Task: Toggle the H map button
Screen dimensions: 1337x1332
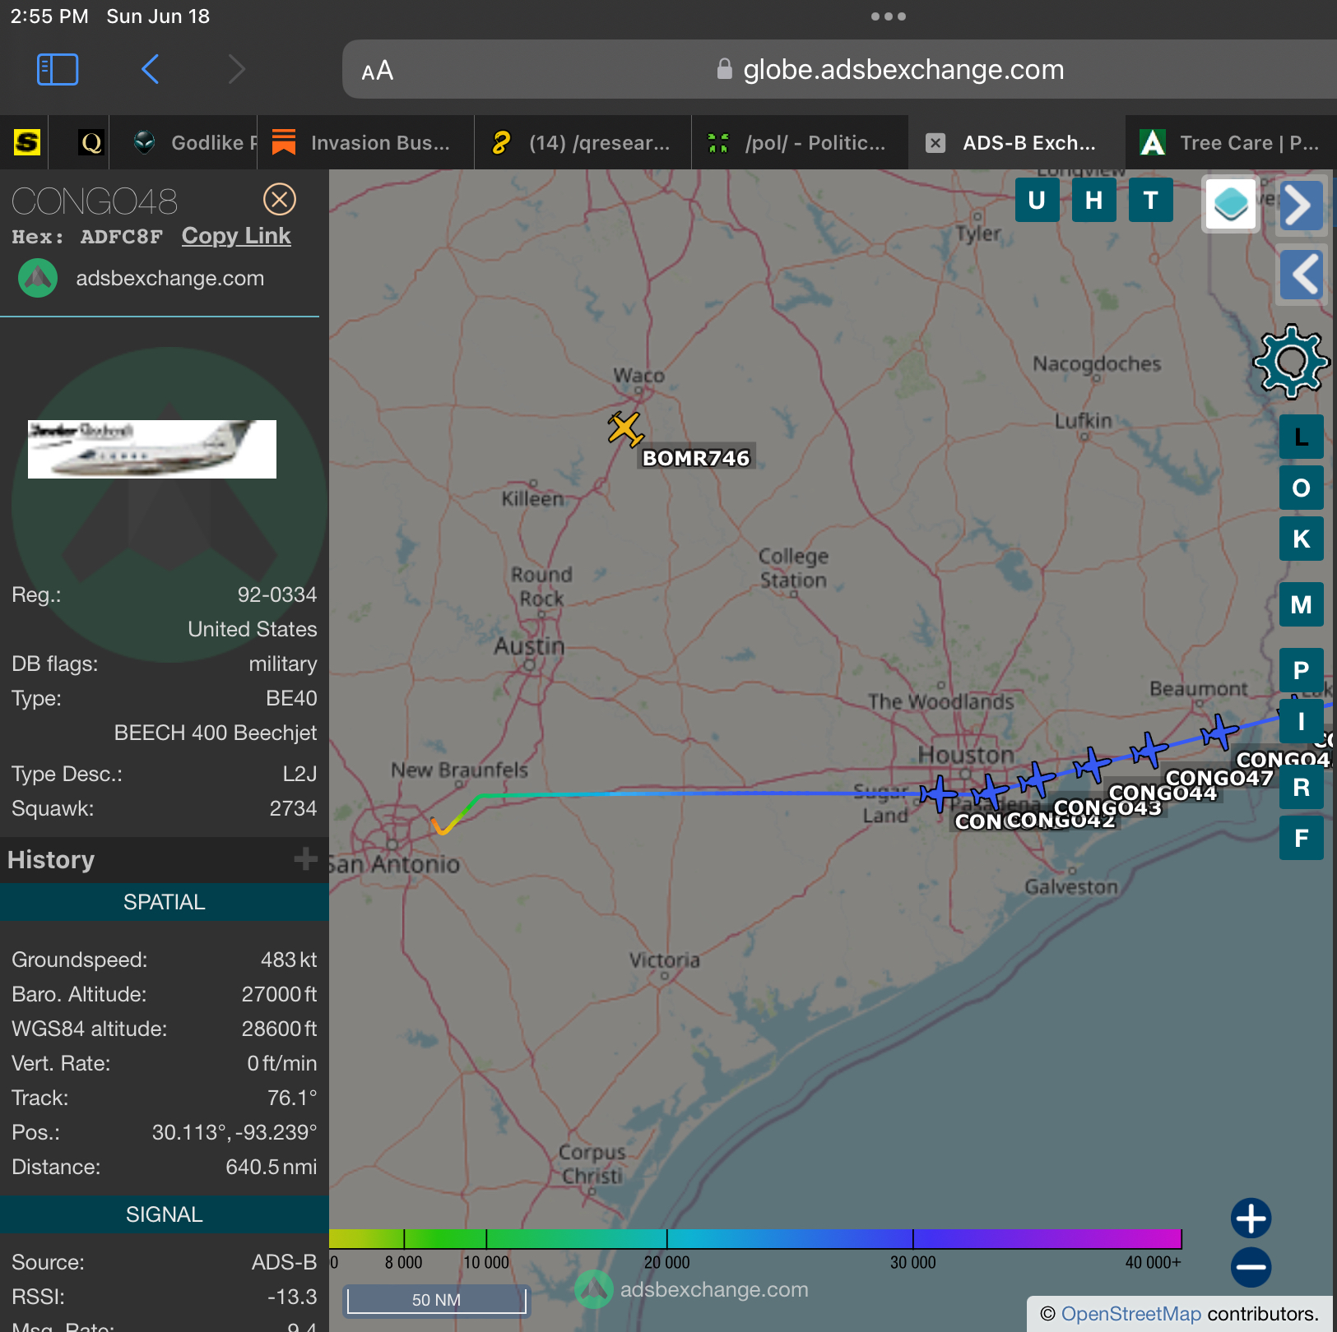Action: pos(1093,201)
